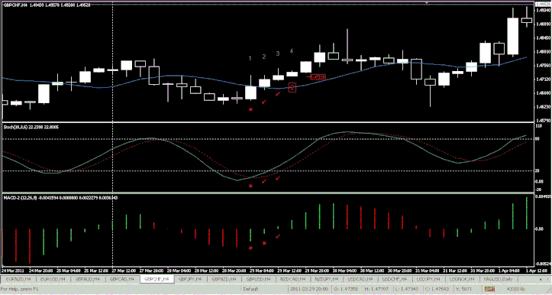Click the 24 Mar 2011 time axis label
This screenshot has width=552, height=295.
12,271
